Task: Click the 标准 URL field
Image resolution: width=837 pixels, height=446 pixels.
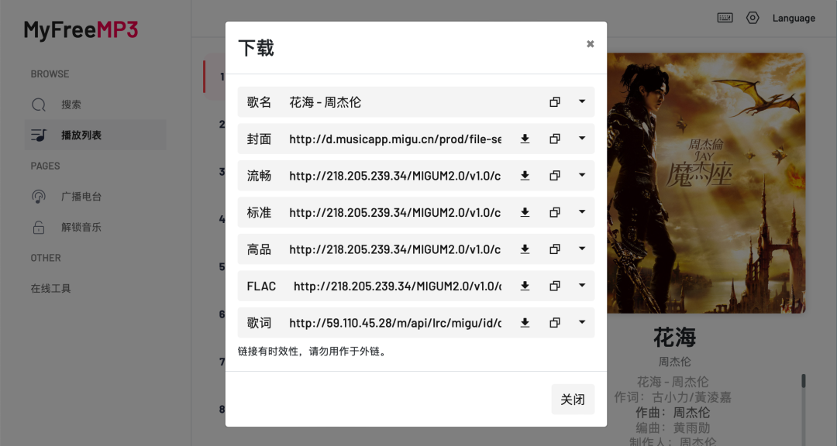Action: [x=395, y=212]
